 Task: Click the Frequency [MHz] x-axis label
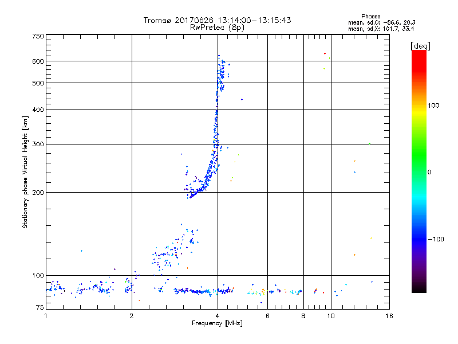(x=217, y=324)
